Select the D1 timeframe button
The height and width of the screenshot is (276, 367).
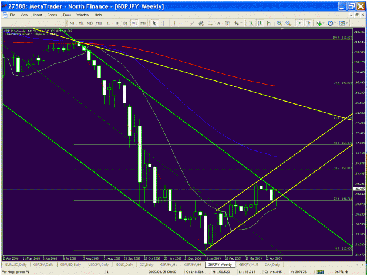coord(125,23)
